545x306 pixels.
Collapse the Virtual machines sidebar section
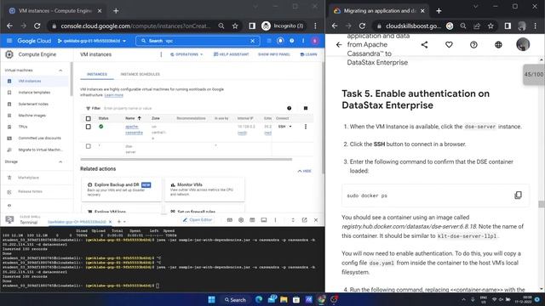point(60,71)
